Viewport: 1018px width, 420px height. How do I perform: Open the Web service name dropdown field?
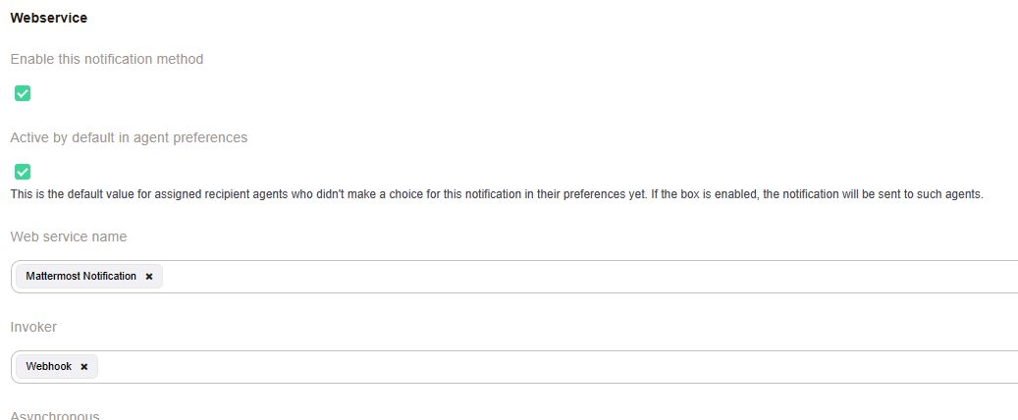click(x=589, y=277)
